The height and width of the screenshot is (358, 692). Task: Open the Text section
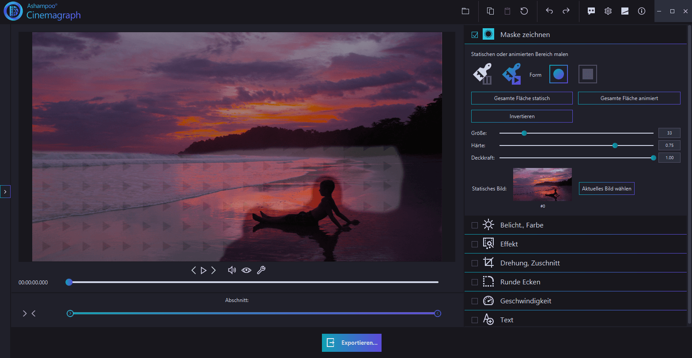tap(507, 320)
